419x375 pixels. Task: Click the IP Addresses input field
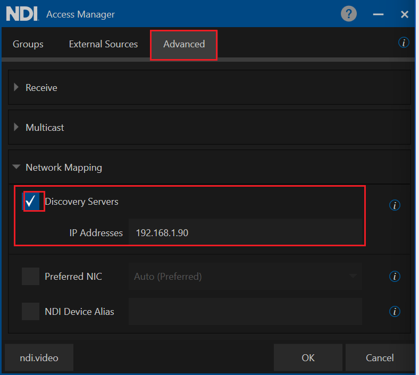tap(245, 233)
